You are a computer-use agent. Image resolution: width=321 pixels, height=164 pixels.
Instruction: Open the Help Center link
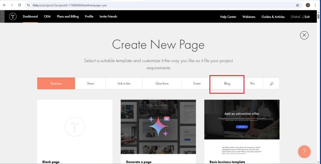228,17
